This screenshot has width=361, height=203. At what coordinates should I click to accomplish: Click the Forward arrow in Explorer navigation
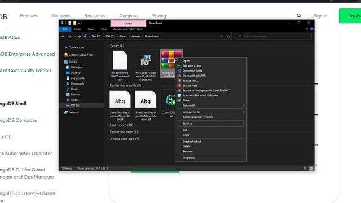[x=69, y=36]
